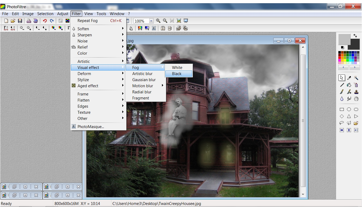The image size is (362, 210).
Task: Show next color palette page
Action: [355, 67]
